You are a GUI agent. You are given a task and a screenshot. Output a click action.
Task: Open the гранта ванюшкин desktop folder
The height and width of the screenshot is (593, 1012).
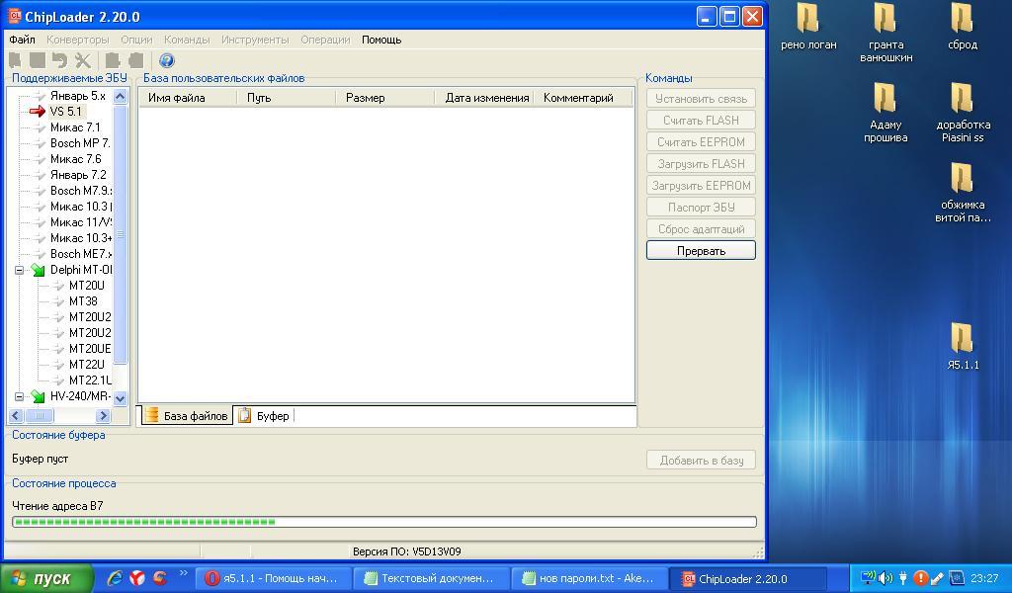tap(885, 33)
